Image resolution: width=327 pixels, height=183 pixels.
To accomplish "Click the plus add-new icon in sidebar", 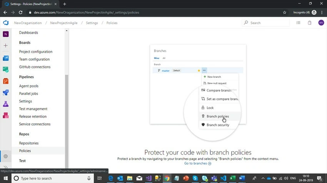I will [6, 46].
